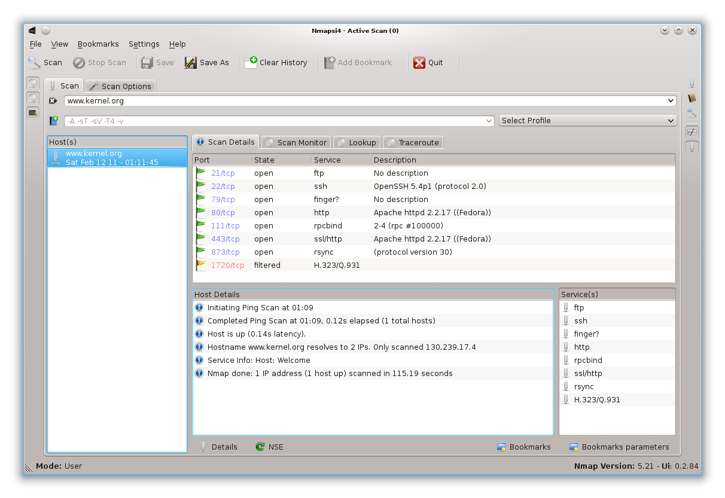725x498 pixels.
Task: Click the Stop Scan toolbar button
Action: click(99, 62)
